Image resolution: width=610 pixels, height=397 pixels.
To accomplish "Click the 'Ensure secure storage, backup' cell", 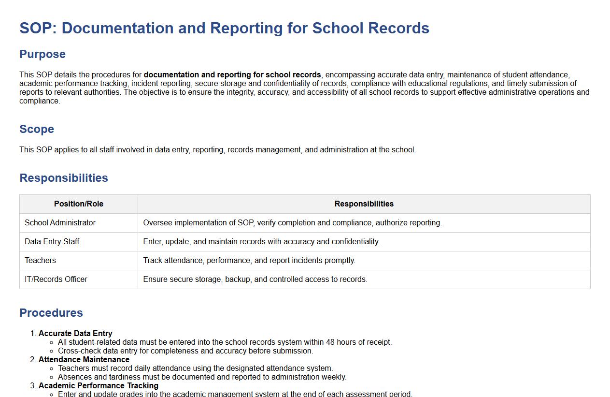I will (x=255, y=279).
